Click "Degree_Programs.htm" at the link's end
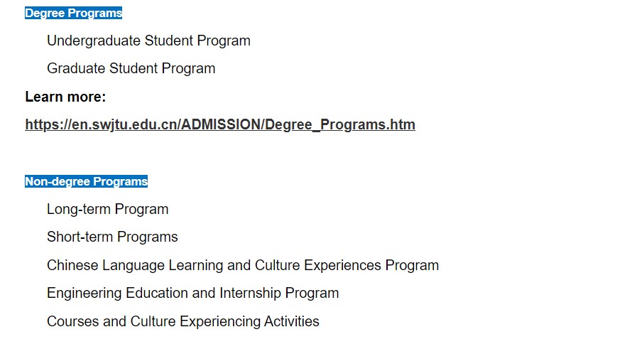 [342, 125]
